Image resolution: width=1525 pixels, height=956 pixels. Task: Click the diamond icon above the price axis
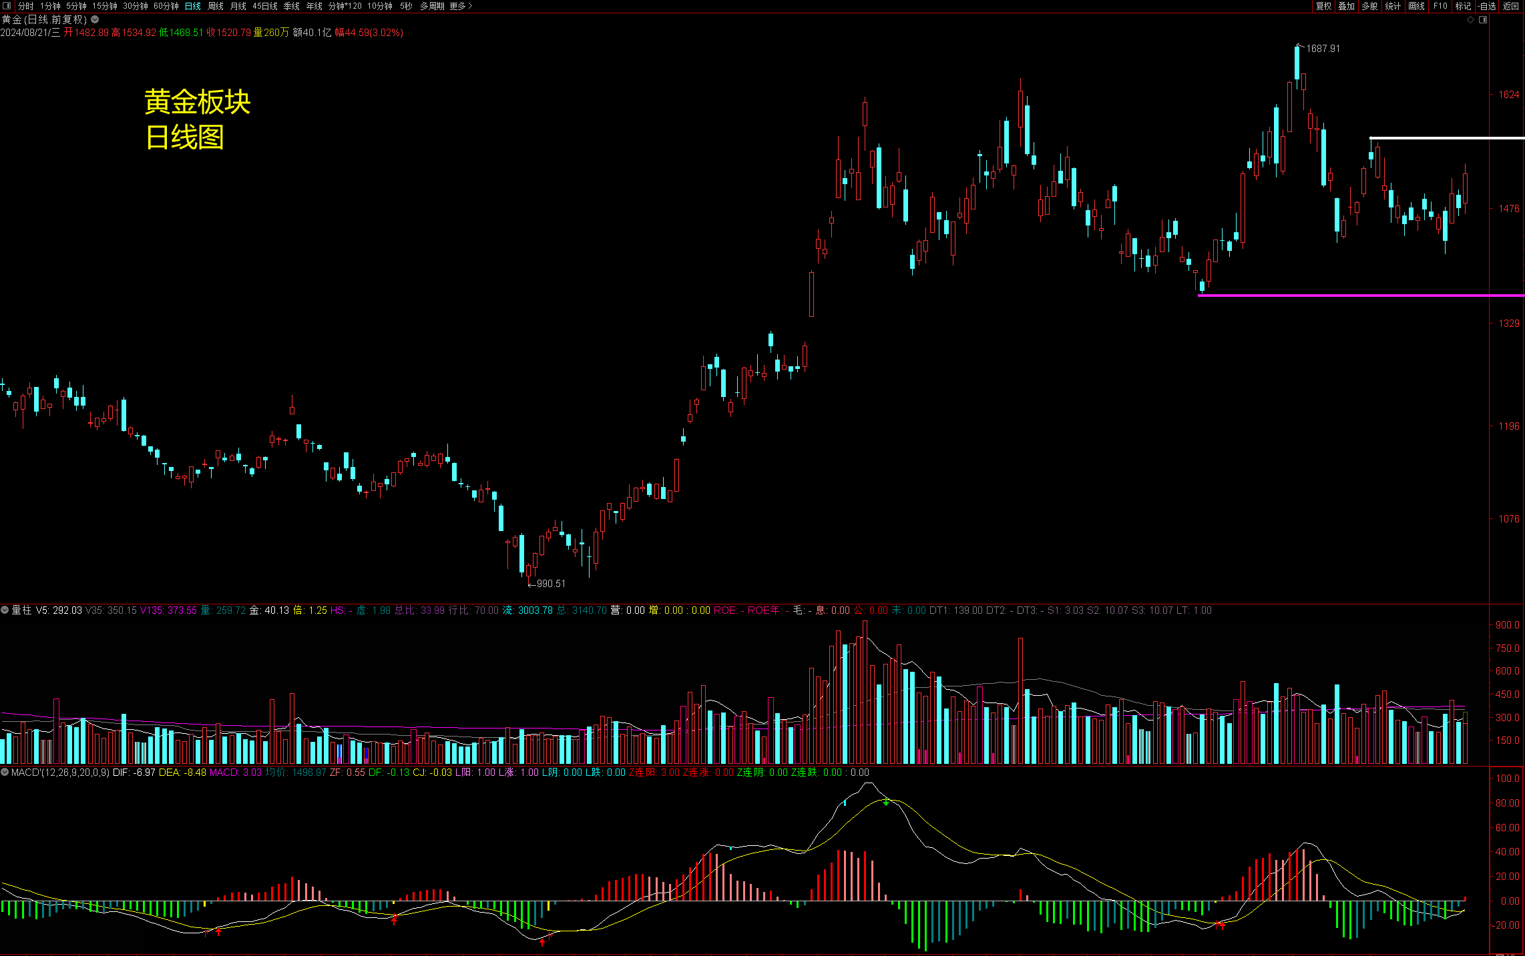[1470, 20]
